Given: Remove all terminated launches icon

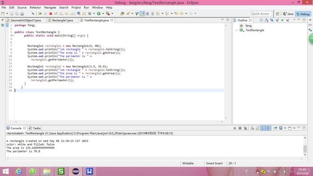Looking at the screenshot, I should pos(245,128).
